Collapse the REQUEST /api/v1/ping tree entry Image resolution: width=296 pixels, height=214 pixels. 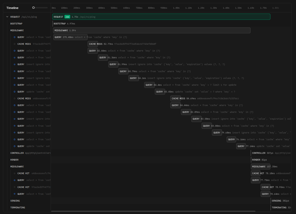click(x=7, y=17)
